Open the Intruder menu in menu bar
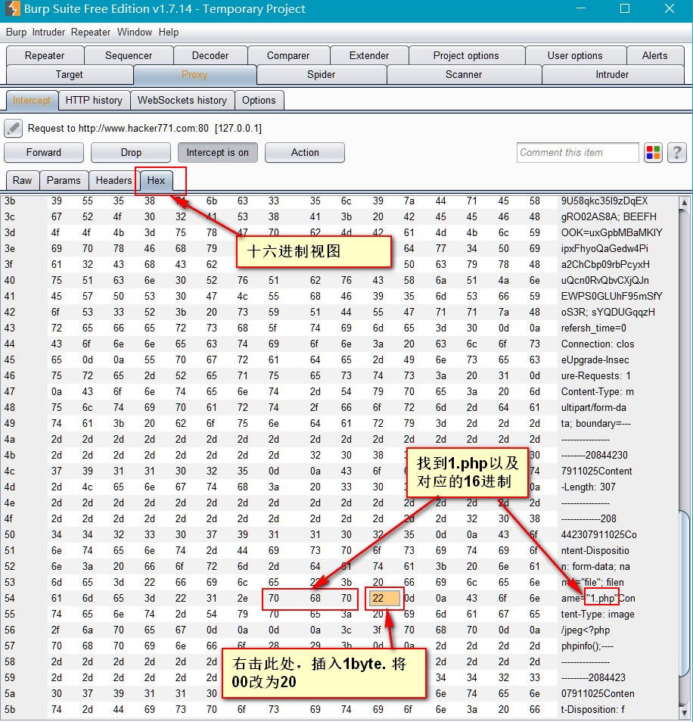 (x=48, y=33)
